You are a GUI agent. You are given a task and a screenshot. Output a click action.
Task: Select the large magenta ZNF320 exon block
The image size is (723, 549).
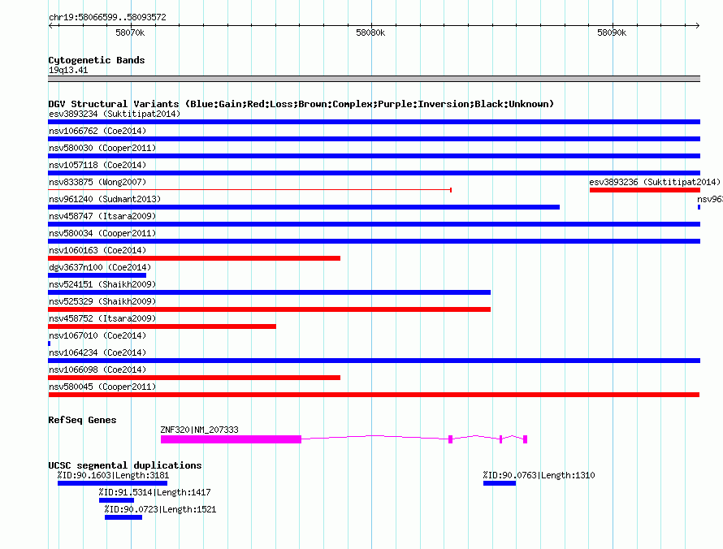point(231,439)
